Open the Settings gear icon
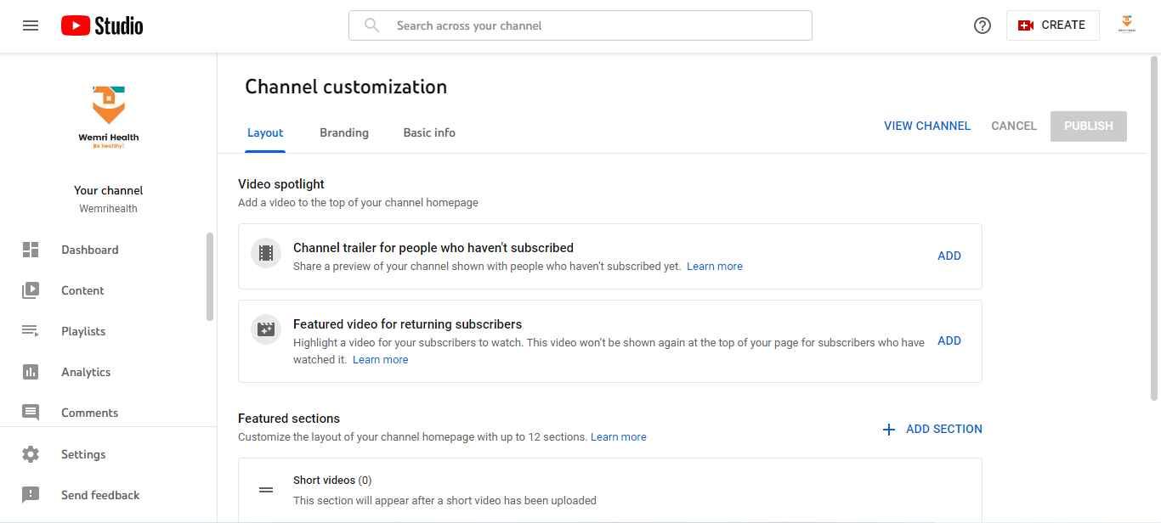Image resolution: width=1161 pixels, height=523 pixels. [x=31, y=454]
